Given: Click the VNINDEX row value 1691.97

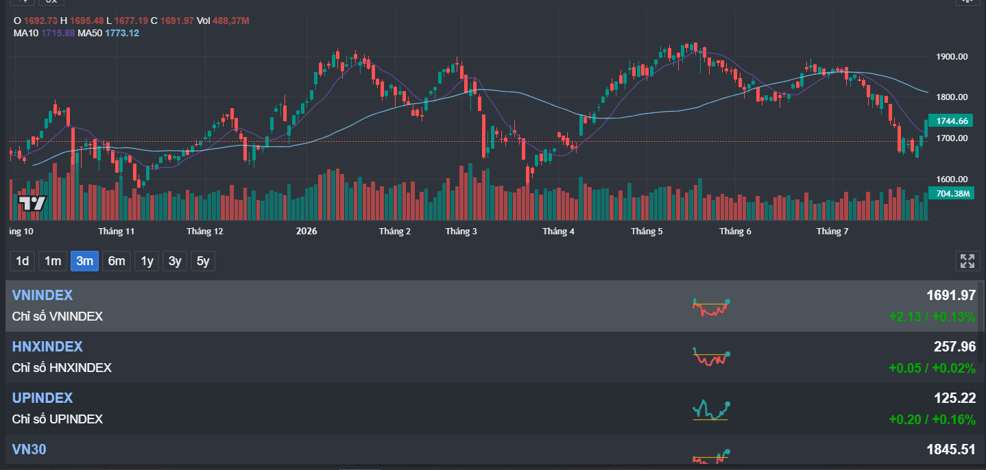Looking at the screenshot, I should [951, 295].
